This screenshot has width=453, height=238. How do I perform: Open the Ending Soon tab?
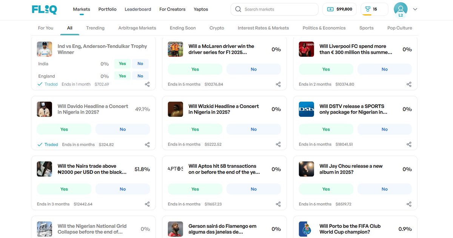pos(183,28)
